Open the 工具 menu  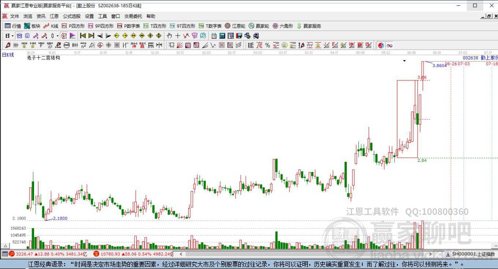pyautogui.click(x=102, y=16)
